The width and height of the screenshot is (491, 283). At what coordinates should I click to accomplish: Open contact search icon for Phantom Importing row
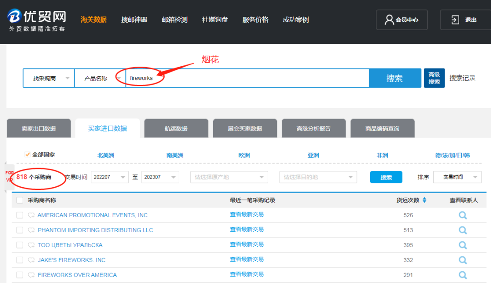click(x=463, y=230)
